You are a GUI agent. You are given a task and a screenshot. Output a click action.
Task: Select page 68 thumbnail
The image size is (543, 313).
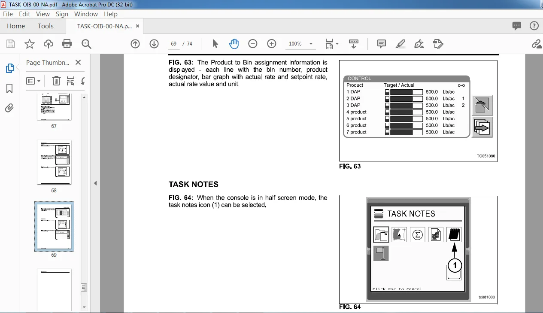pos(54,162)
